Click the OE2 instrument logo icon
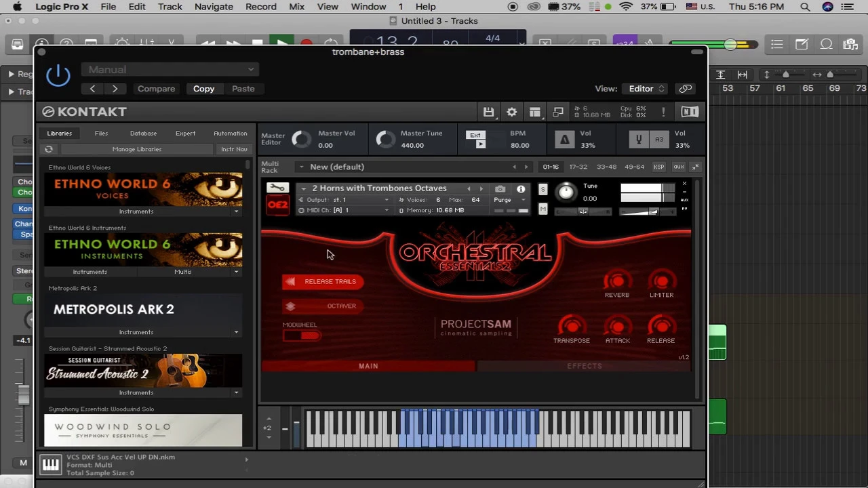 277,205
